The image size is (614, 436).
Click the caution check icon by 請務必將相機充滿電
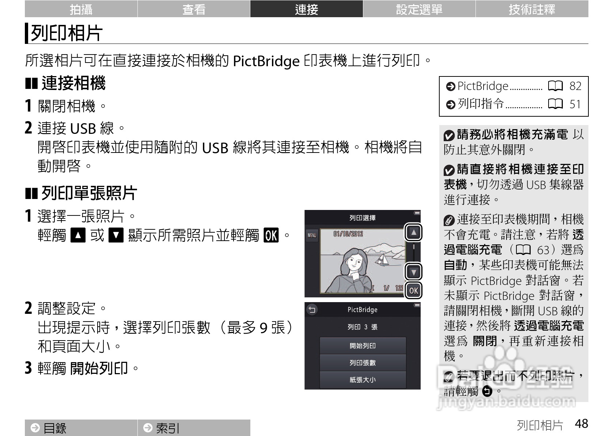coord(449,136)
